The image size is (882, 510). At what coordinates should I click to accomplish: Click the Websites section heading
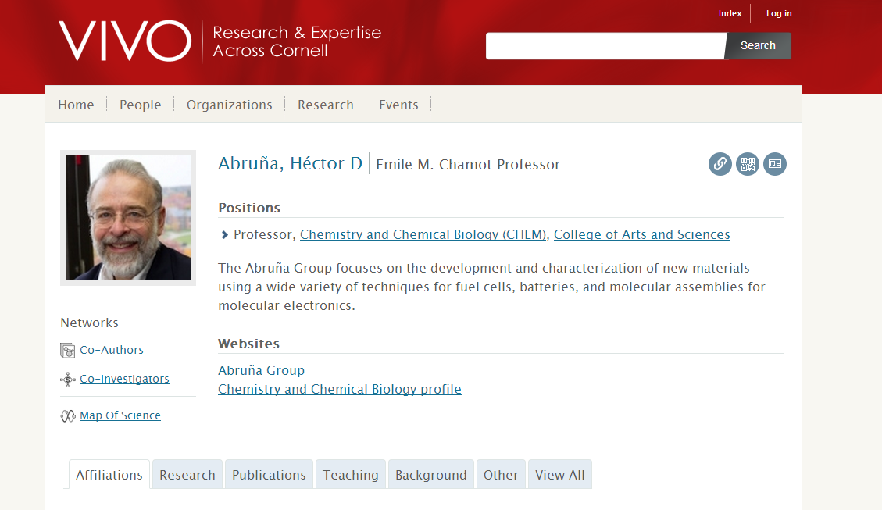(248, 344)
